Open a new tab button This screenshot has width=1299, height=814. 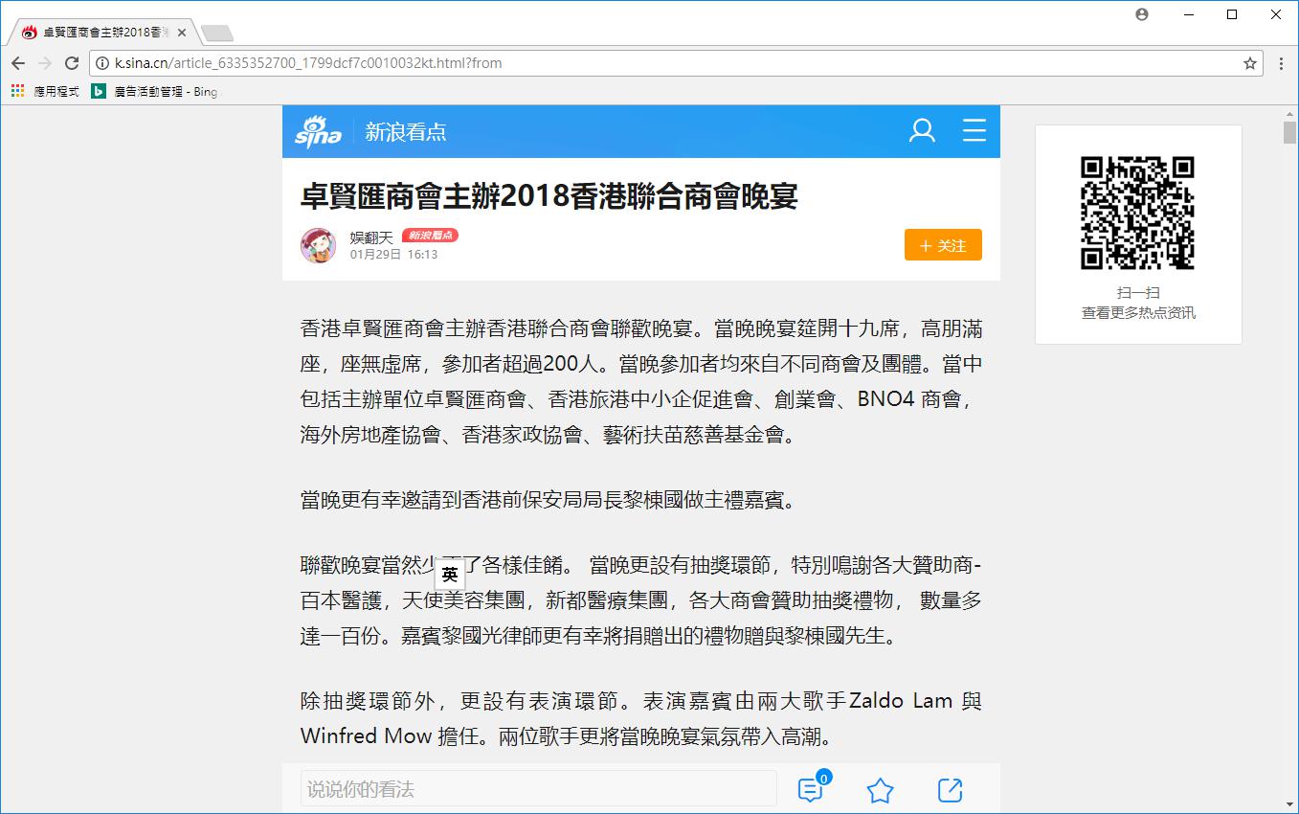click(x=217, y=34)
